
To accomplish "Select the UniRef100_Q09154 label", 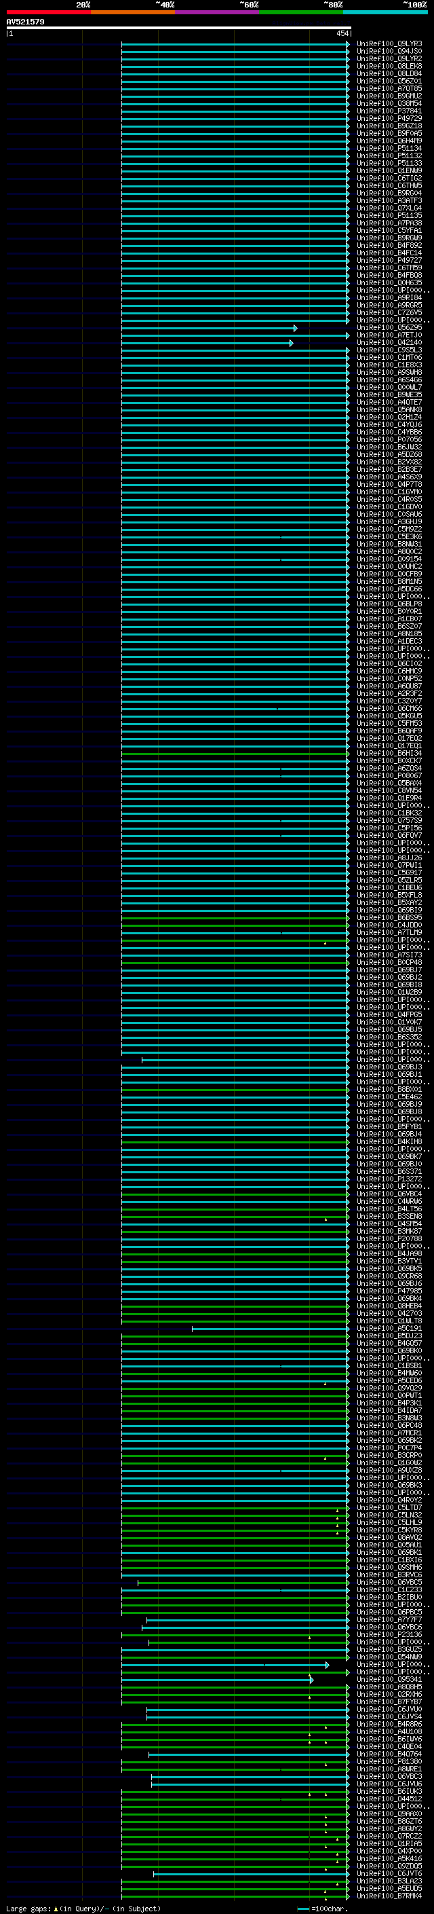I will point(389,559).
